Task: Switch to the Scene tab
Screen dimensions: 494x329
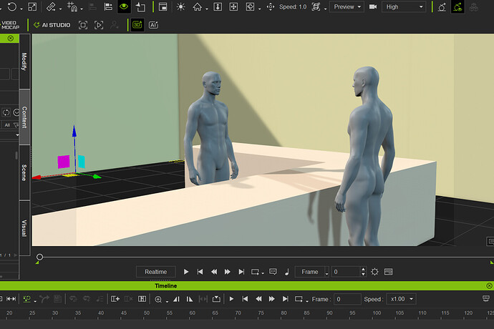Action: (24, 172)
